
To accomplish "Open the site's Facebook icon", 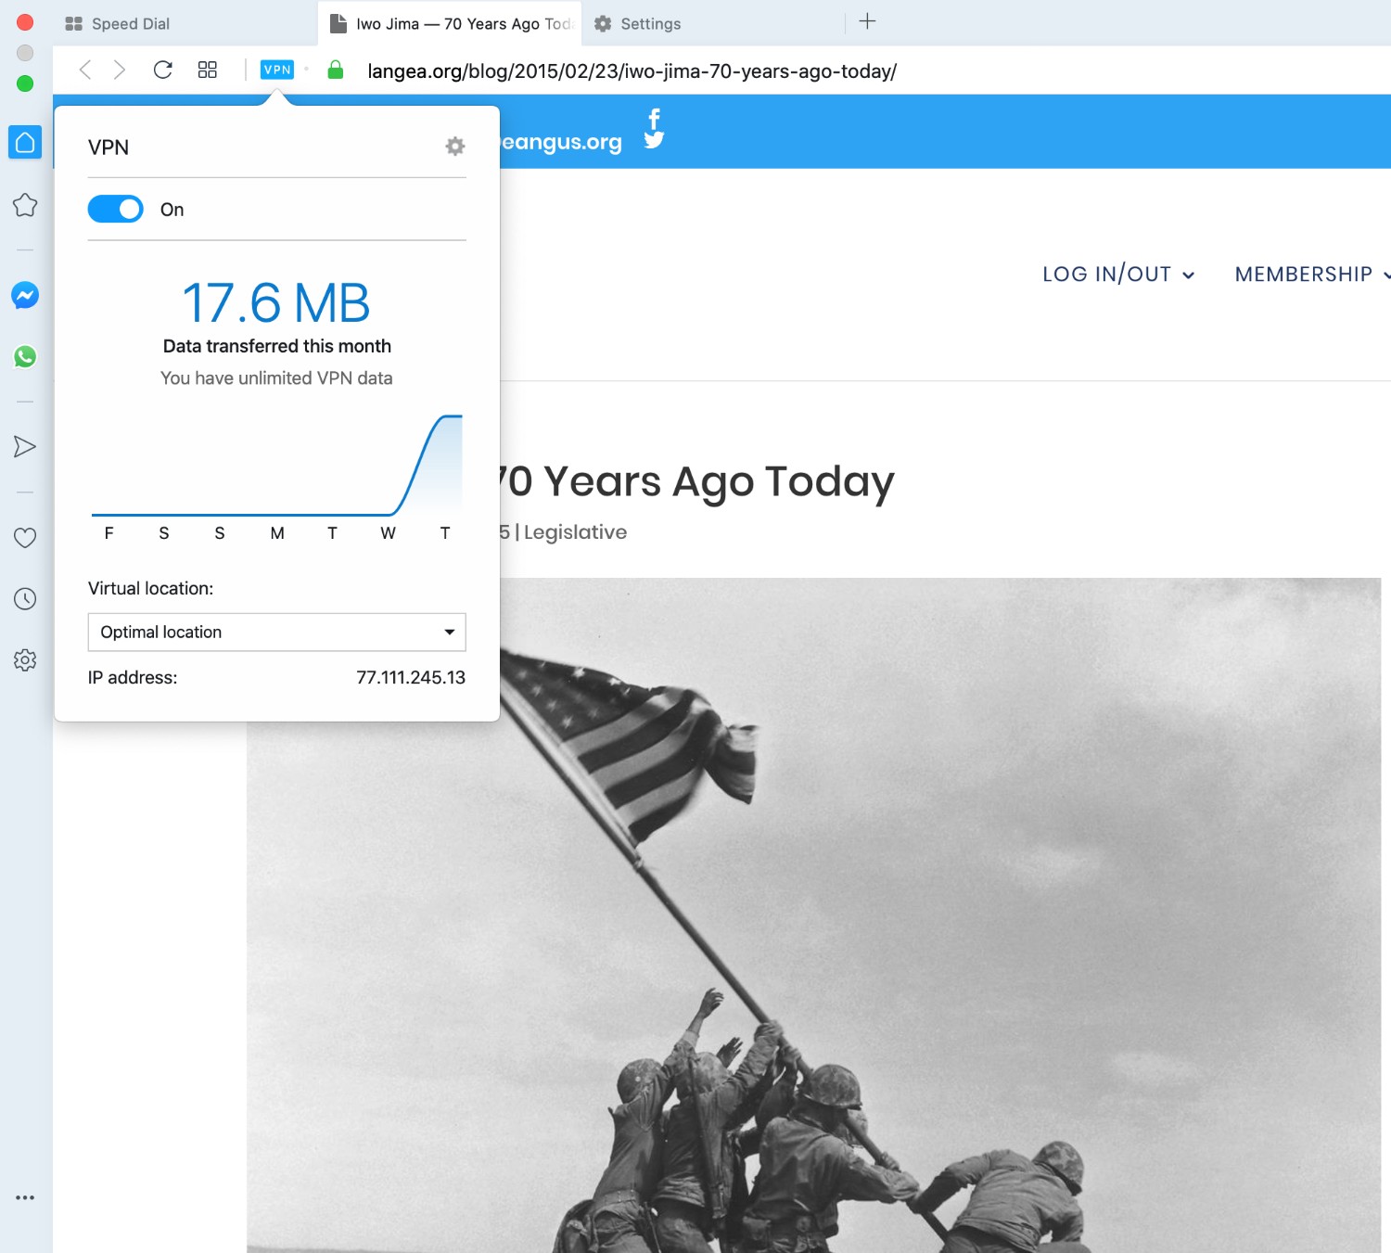I will pos(655,119).
